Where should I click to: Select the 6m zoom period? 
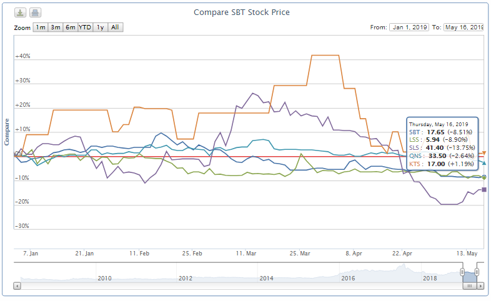(x=71, y=27)
